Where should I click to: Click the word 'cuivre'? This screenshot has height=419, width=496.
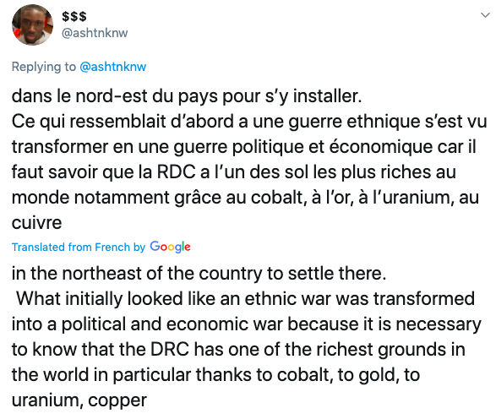coord(36,223)
